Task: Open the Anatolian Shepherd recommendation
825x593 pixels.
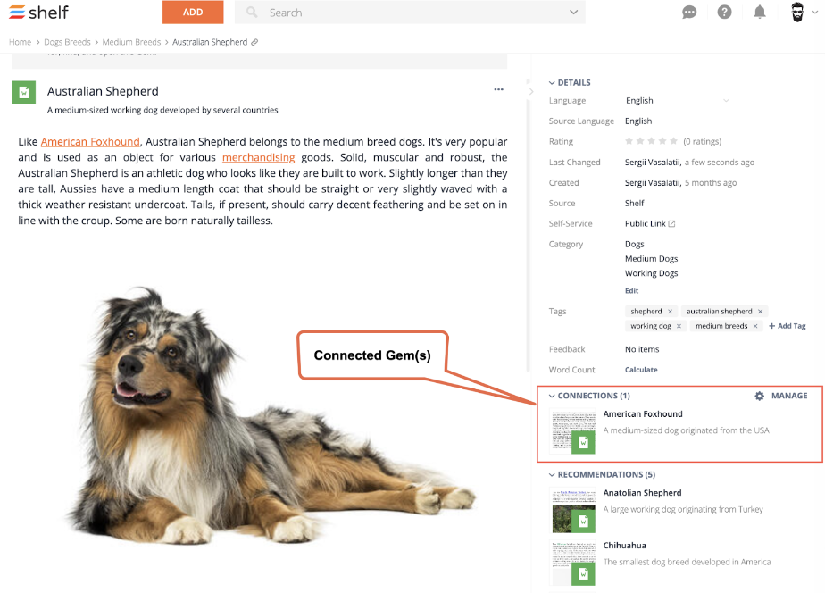Action: click(642, 493)
